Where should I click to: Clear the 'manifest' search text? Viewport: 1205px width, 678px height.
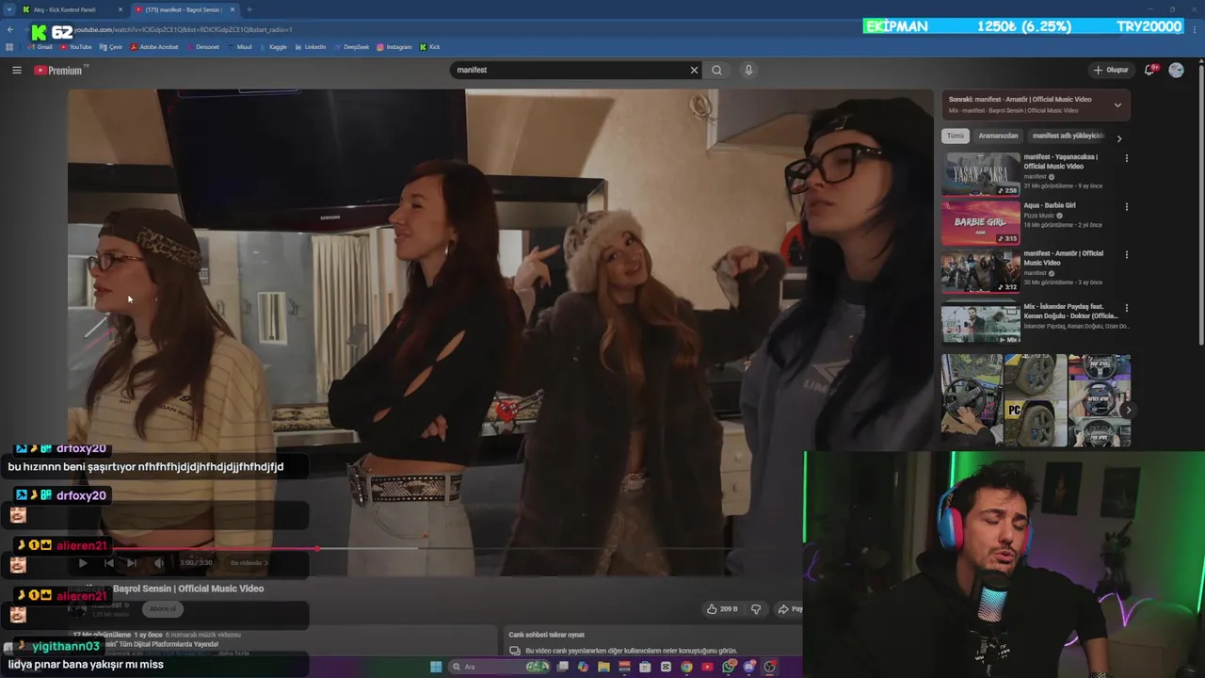coord(694,70)
